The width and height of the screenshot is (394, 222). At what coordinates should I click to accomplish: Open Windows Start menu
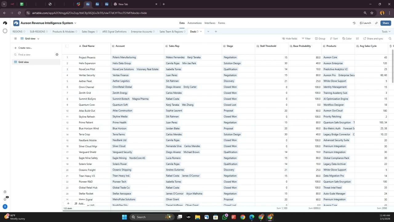pos(124,217)
